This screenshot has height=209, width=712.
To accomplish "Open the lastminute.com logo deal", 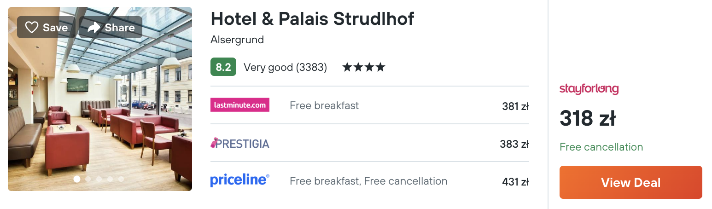I will [x=240, y=105].
